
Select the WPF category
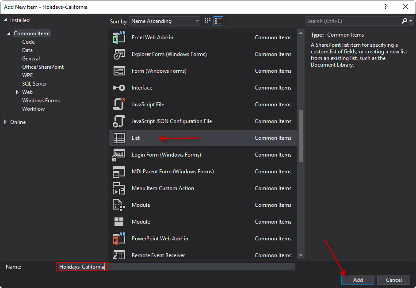coord(27,75)
